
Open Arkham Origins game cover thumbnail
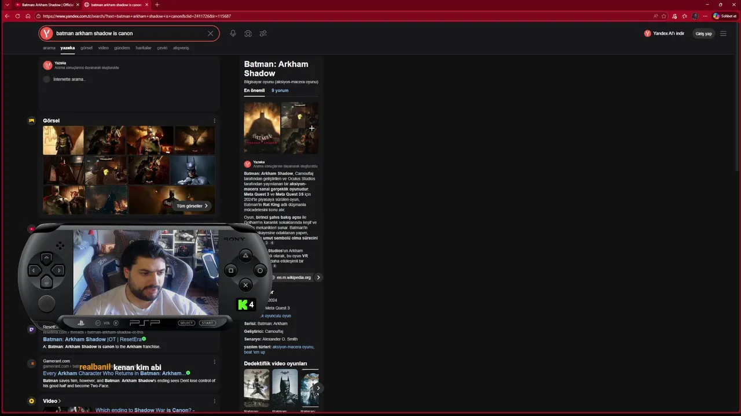pos(285,388)
